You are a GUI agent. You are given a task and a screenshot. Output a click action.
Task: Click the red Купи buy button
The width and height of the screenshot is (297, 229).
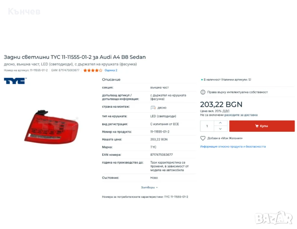coord(262,126)
